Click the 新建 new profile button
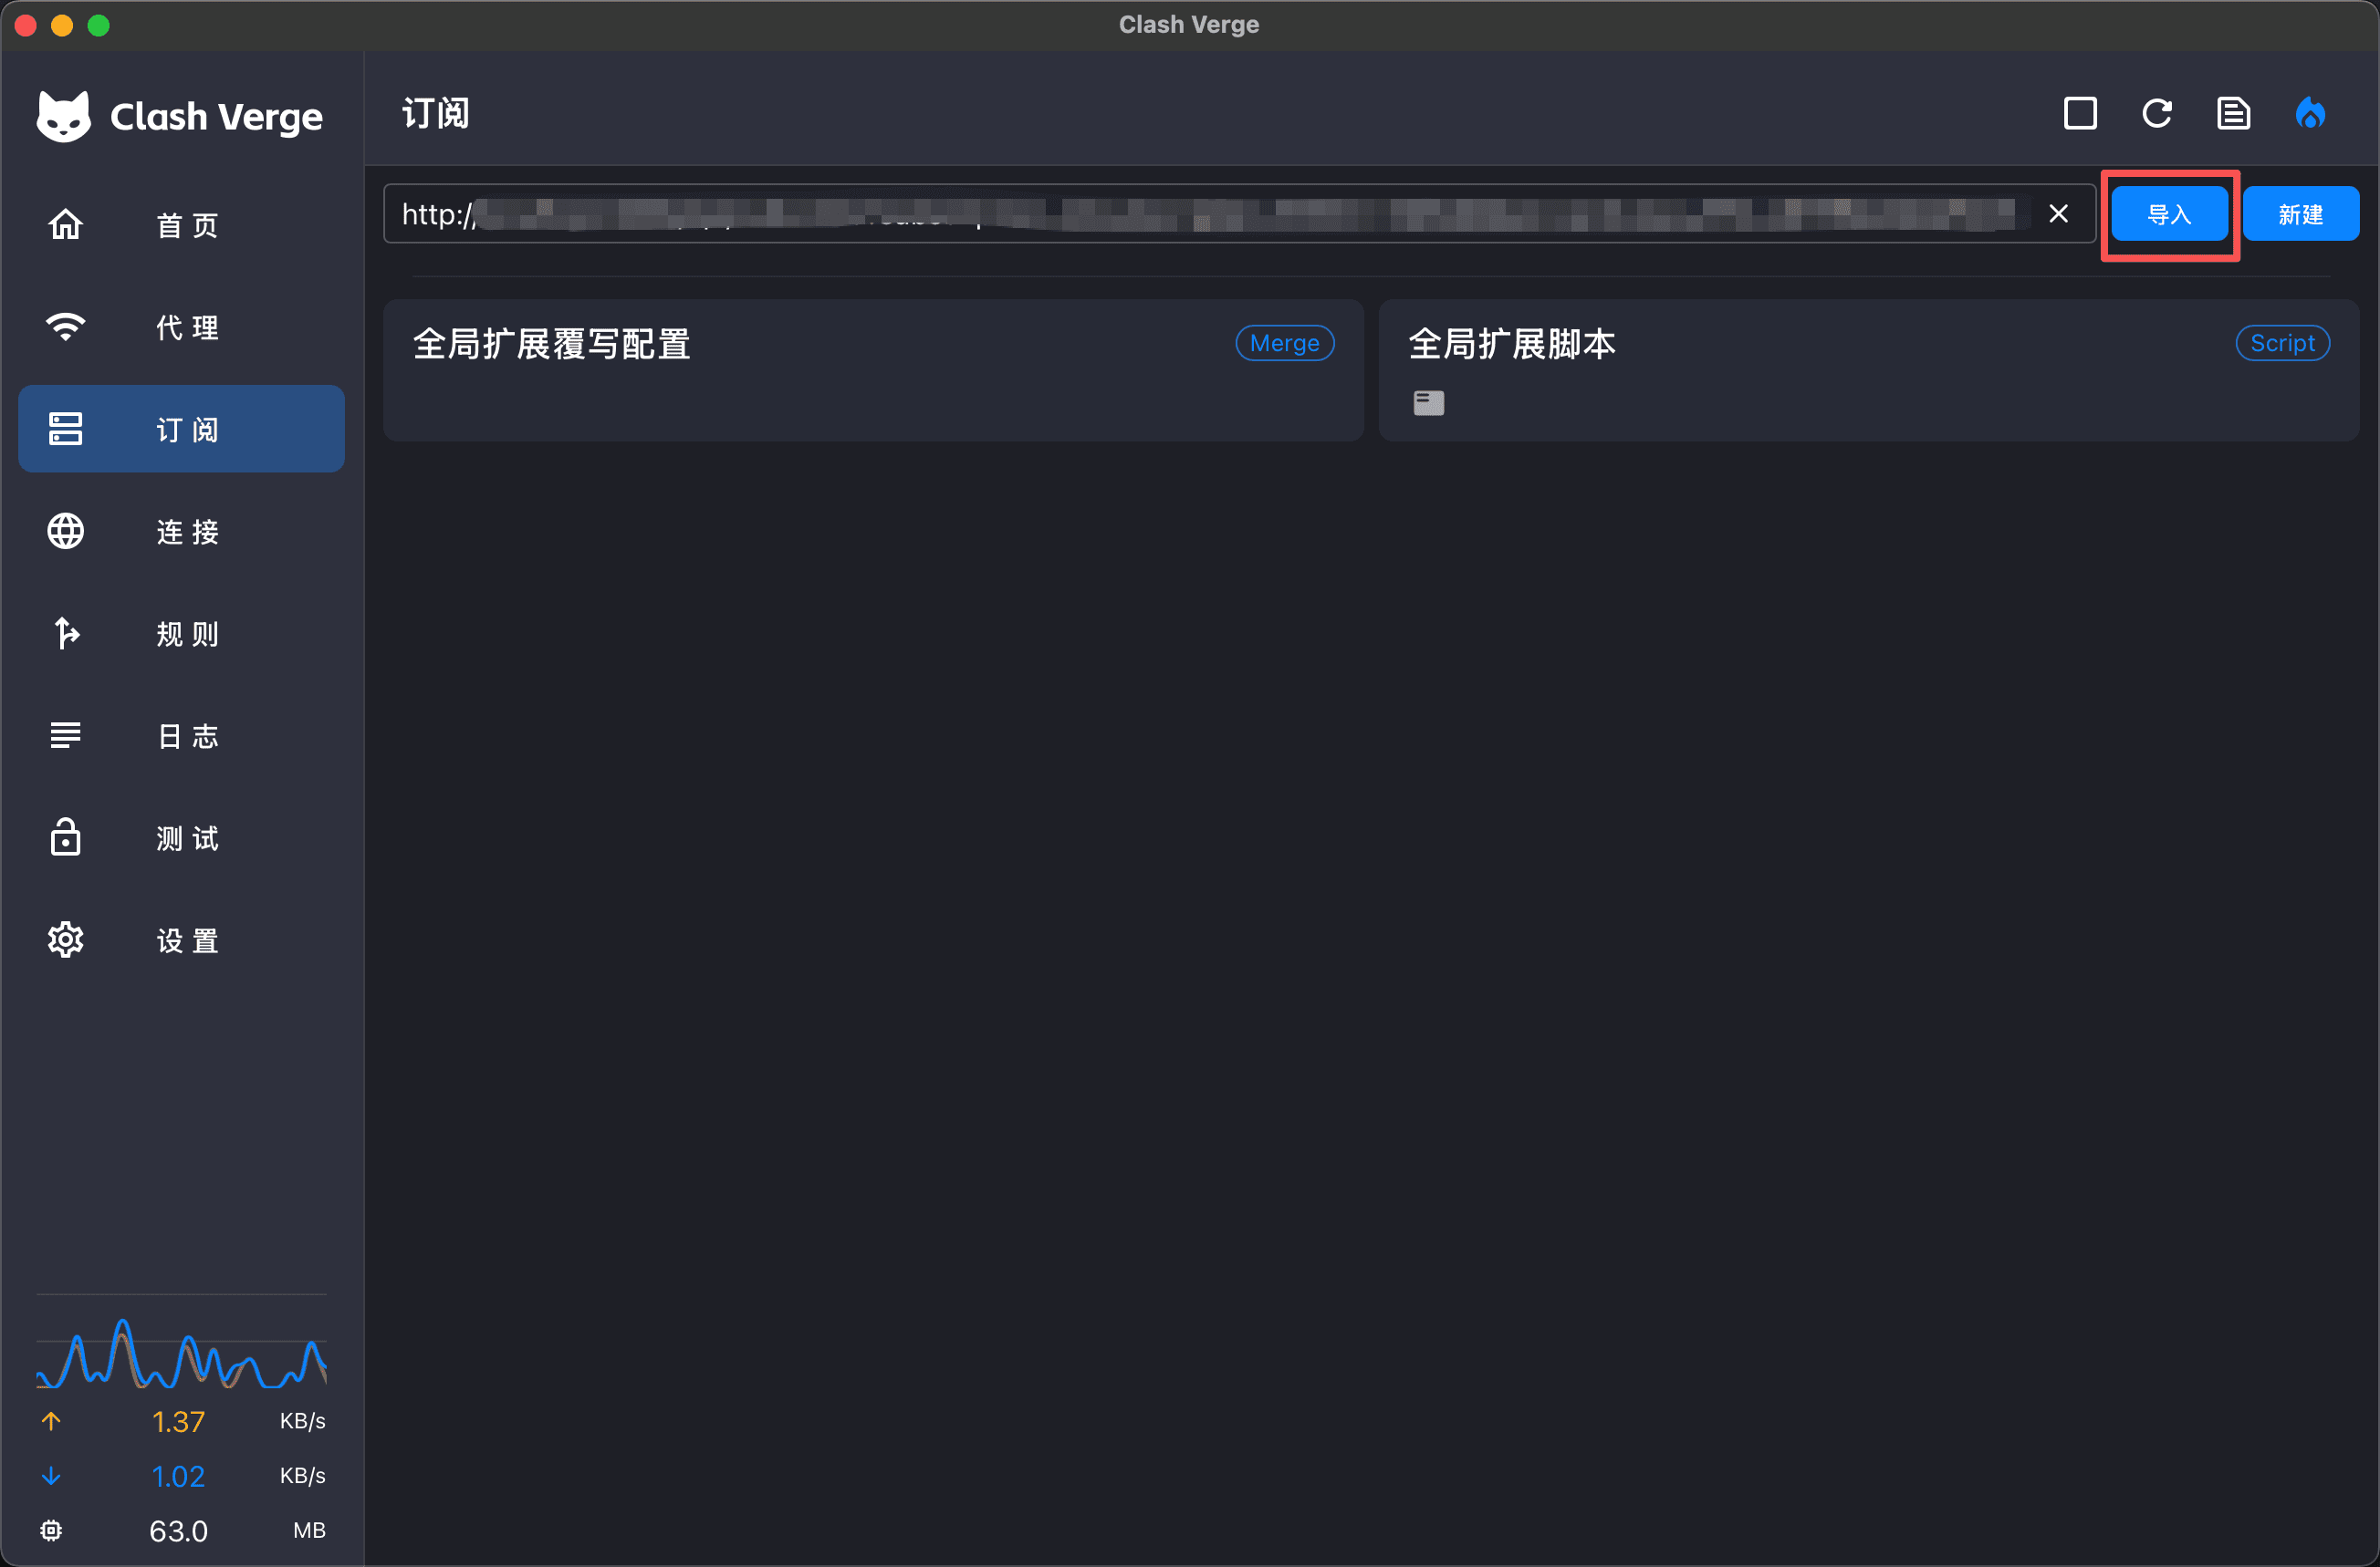 (x=2301, y=213)
